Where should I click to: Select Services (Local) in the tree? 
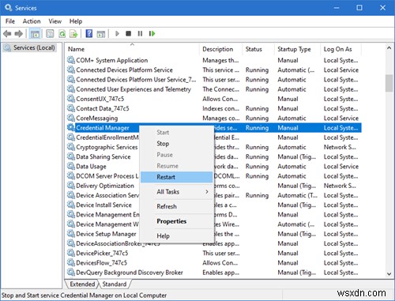(29, 47)
